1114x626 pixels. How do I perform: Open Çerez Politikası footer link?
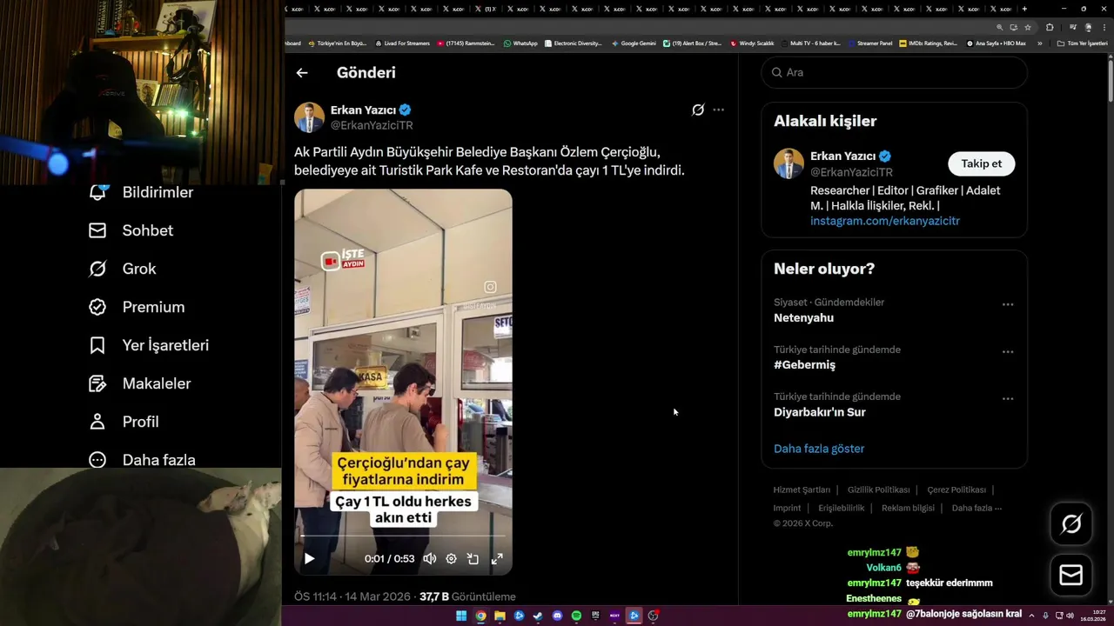(956, 489)
